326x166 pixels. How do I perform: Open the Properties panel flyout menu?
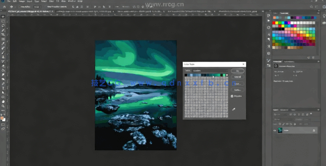[x=319, y=61]
